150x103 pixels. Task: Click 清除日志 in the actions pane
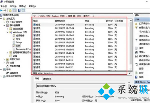click(144, 36)
